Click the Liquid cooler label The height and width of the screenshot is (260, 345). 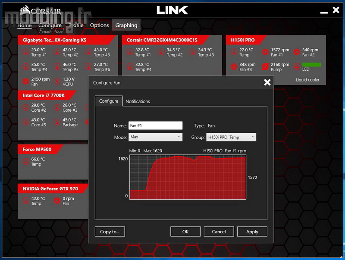307,80
